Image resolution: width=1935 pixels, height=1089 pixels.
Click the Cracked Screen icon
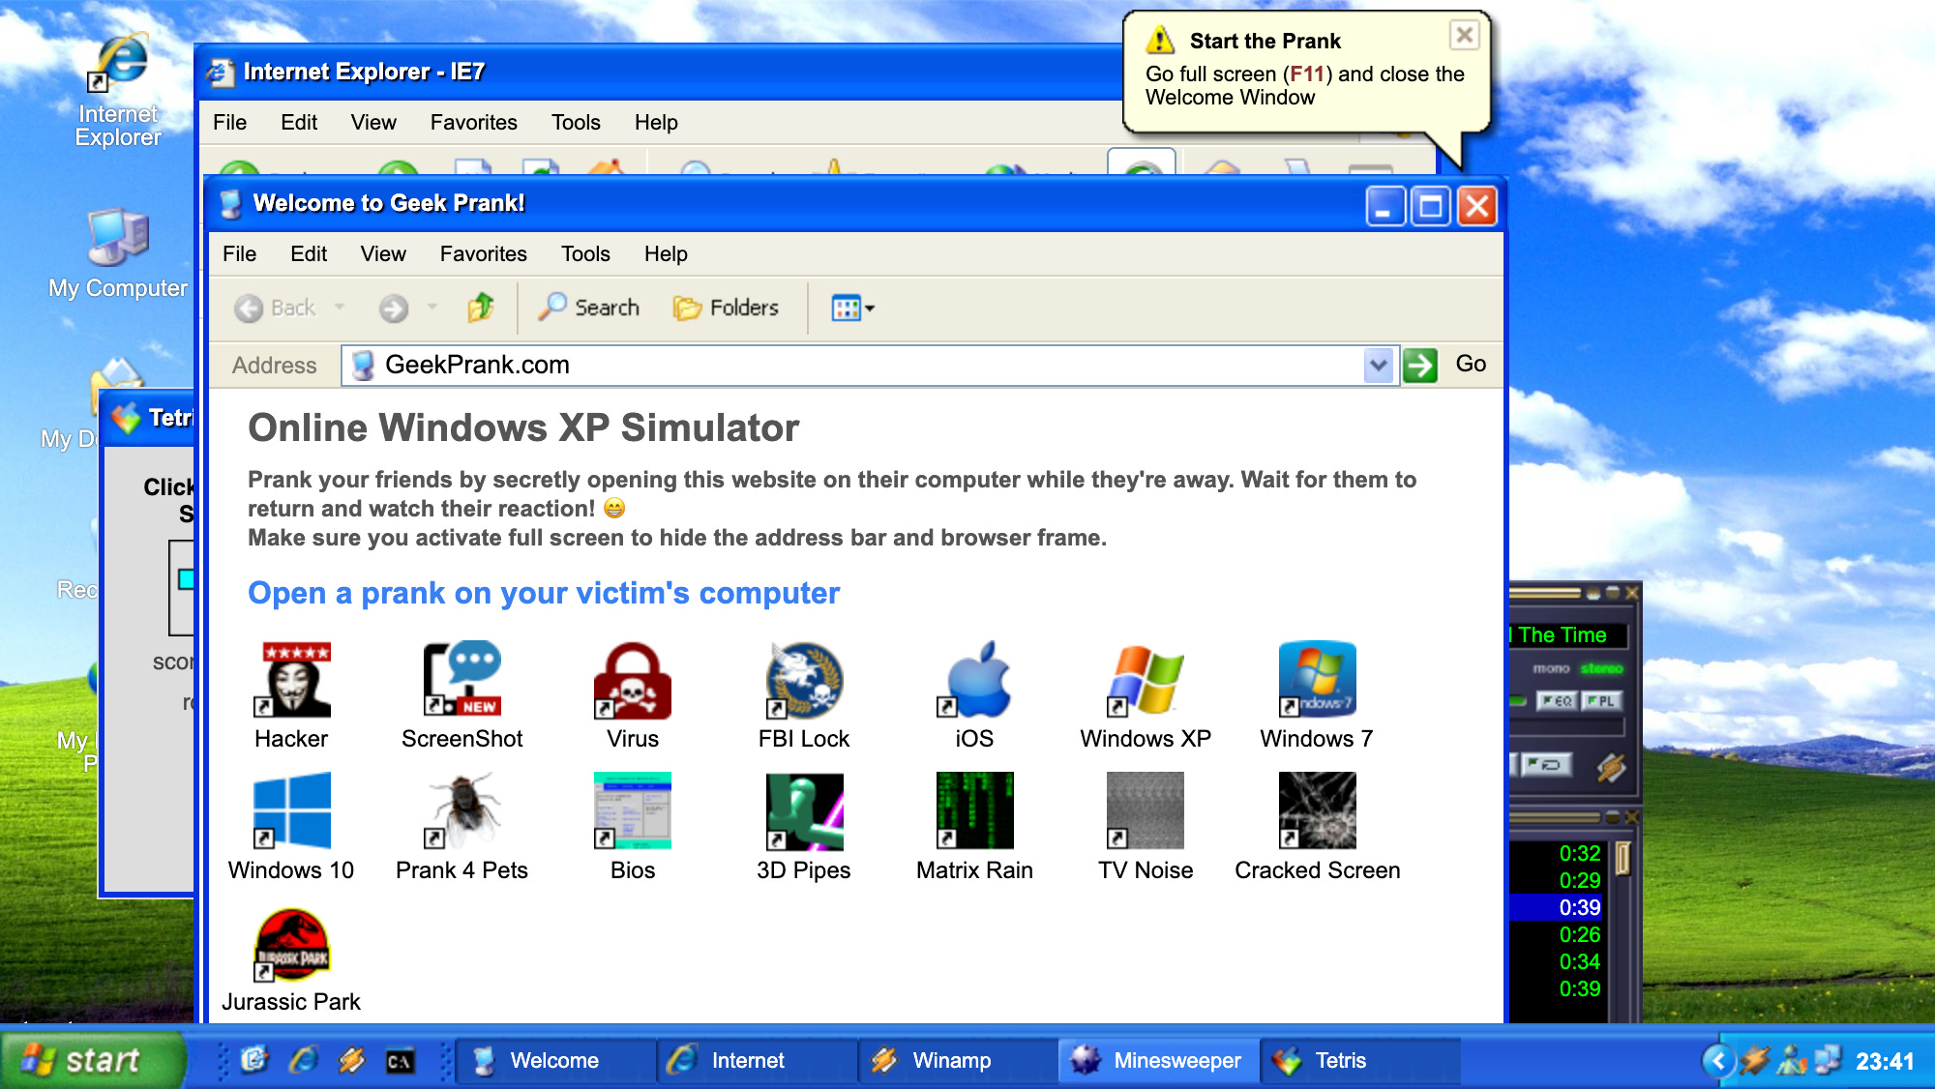pyautogui.click(x=1317, y=810)
